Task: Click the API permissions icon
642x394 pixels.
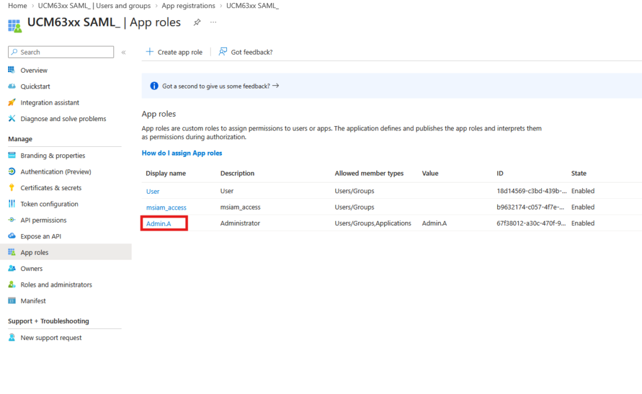Action: pos(11,220)
